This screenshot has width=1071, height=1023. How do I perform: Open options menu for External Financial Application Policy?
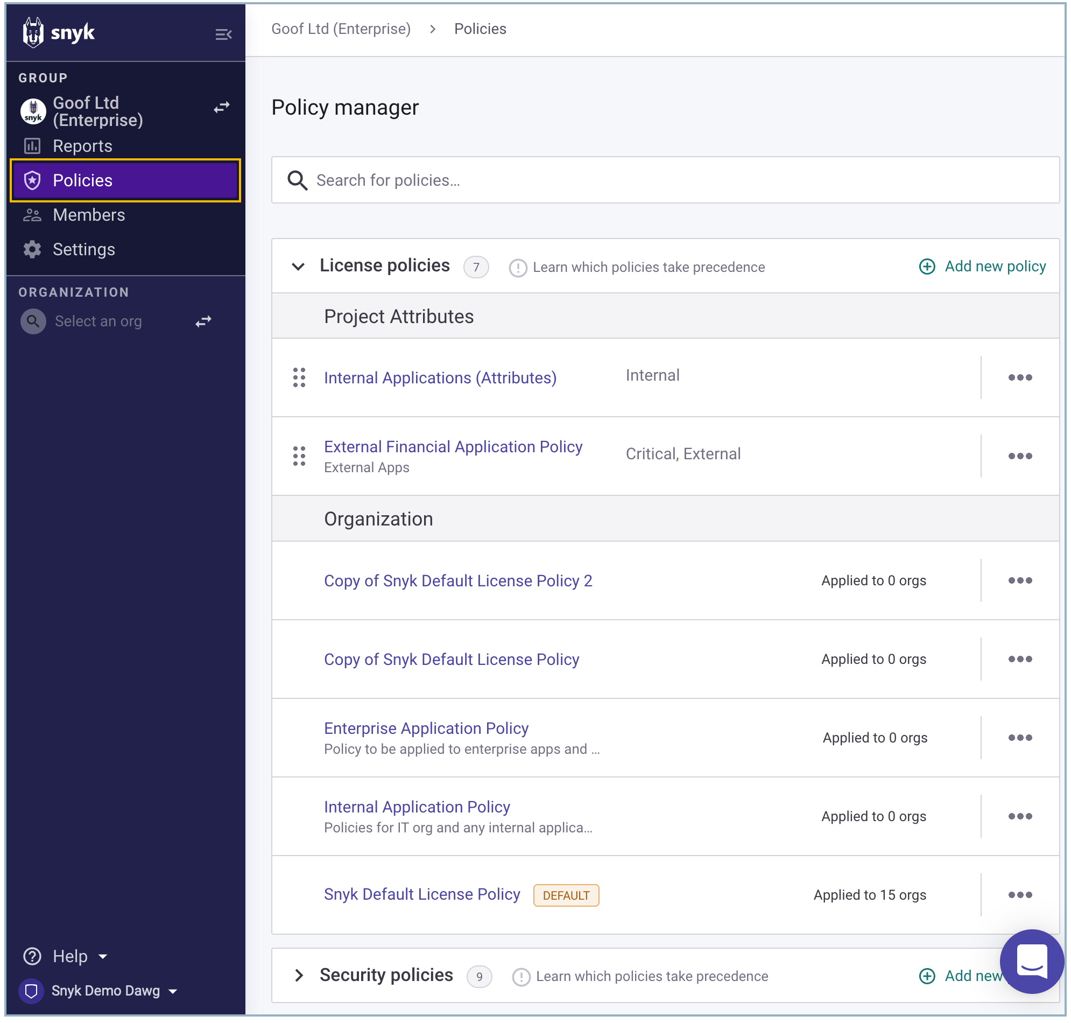[x=1020, y=457]
